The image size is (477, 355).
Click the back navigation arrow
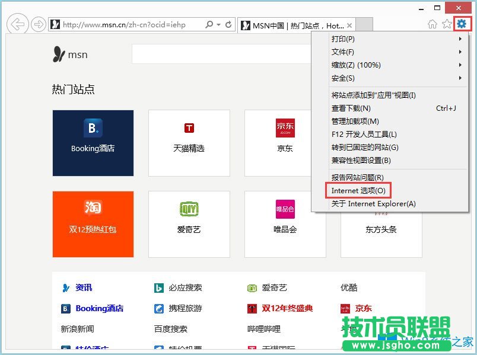click(x=18, y=24)
